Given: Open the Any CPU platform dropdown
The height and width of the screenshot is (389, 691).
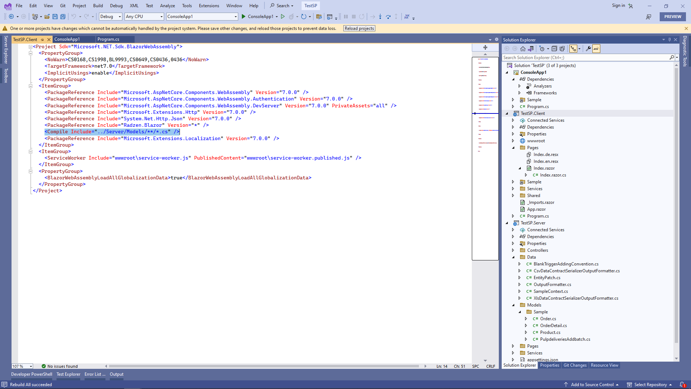Looking at the screenshot, I should tap(144, 17).
